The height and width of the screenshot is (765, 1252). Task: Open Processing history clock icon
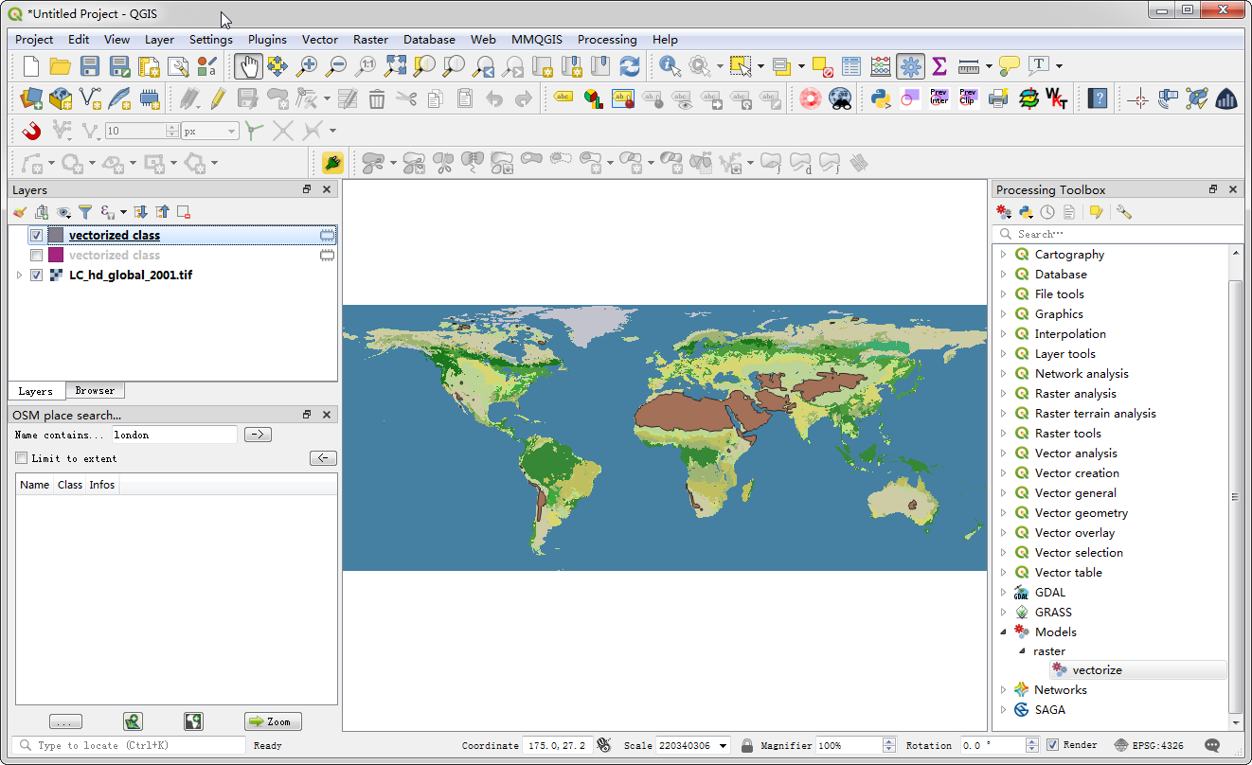[x=1046, y=212]
